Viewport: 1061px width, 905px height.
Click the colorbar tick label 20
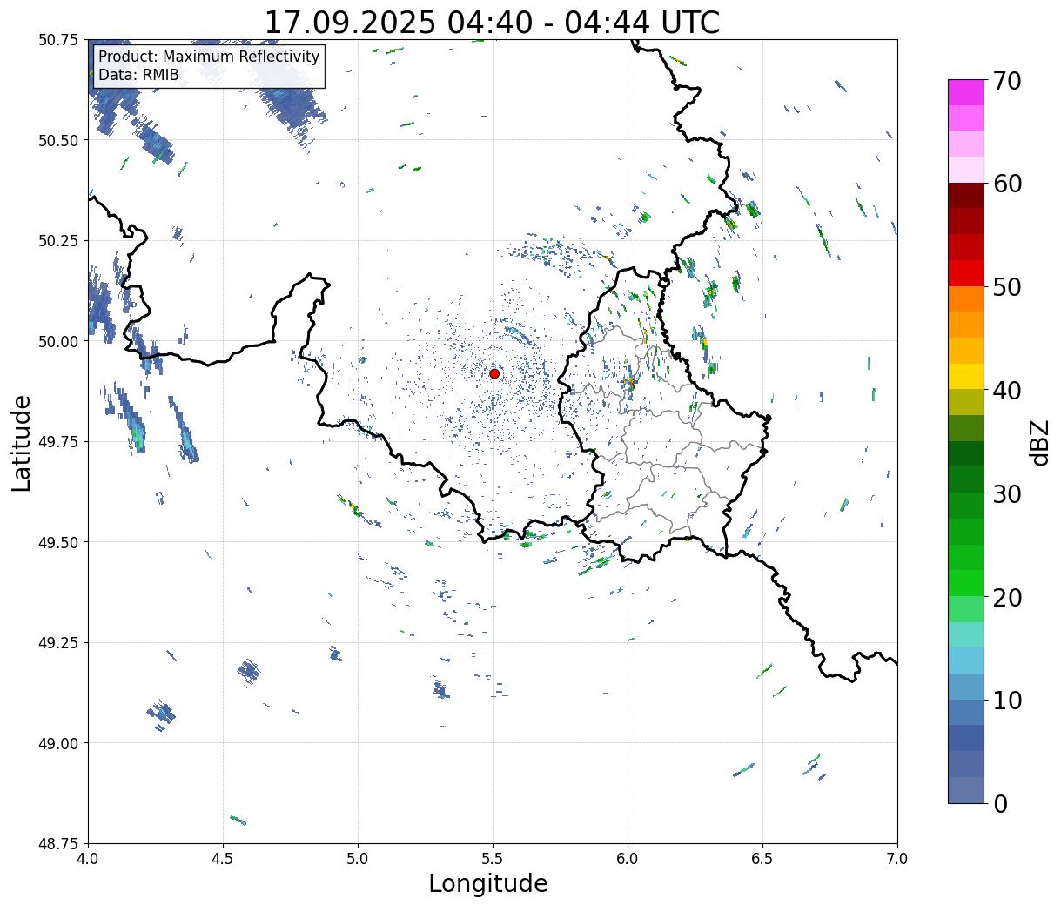click(x=1007, y=598)
